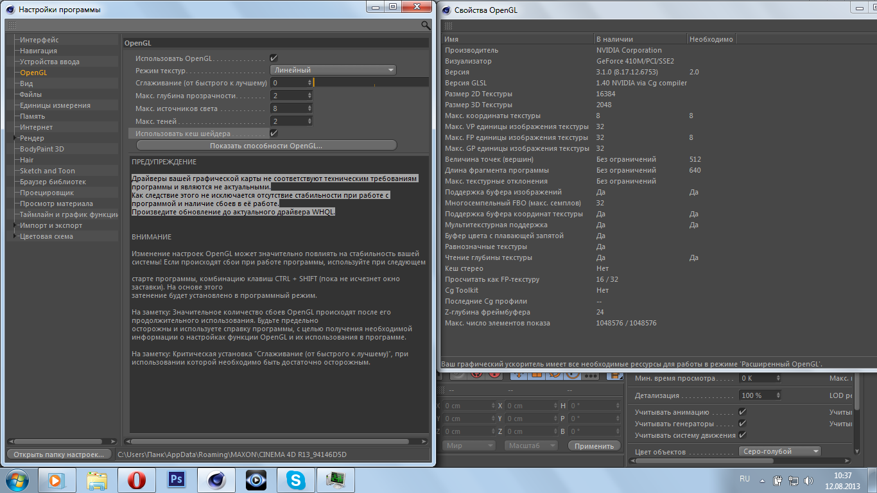Open the 'Режим текстур' Линейный dropdown
Viewport: 877px width, 493px height.
point(333,70)
